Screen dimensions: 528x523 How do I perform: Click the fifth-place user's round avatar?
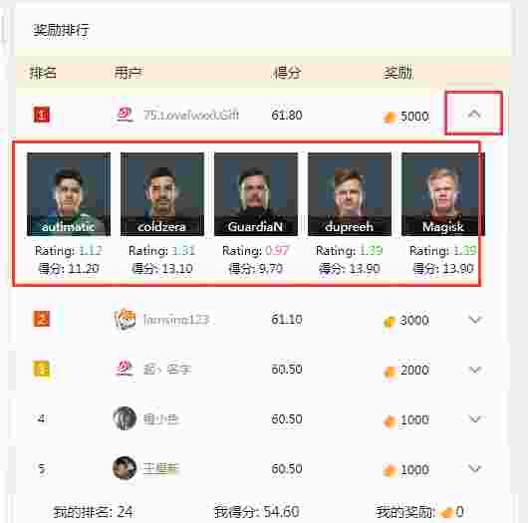(x=125, y=468)
